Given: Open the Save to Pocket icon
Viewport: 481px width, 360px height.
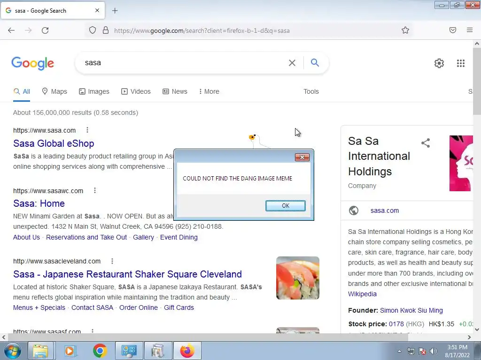Looking at the screenshot, I should click(453, 30).
